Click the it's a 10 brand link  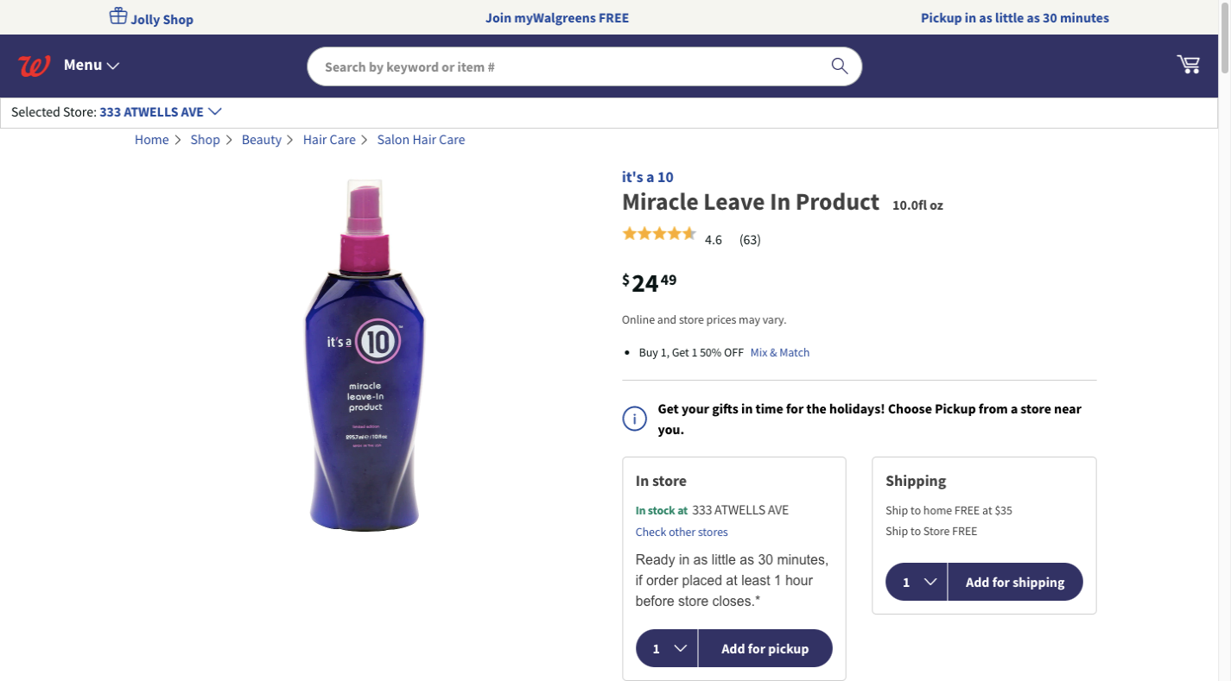pyautogui.click(x=647, y=177)
